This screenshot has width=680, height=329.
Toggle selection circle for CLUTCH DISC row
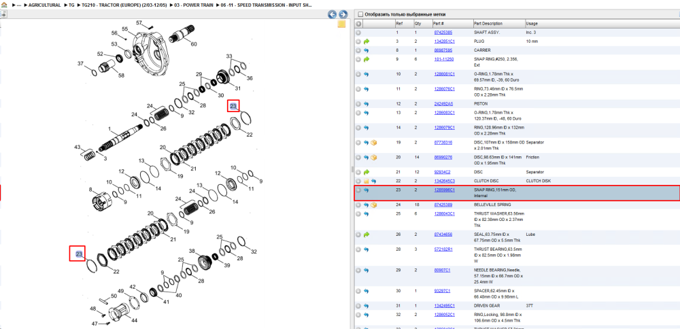[358, 181]
